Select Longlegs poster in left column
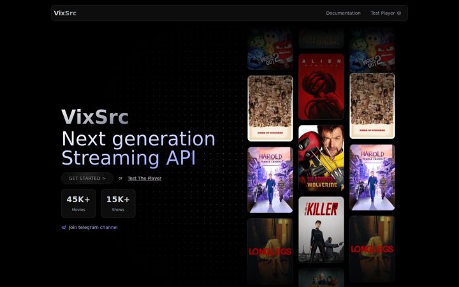 click(x=270, y=251)
